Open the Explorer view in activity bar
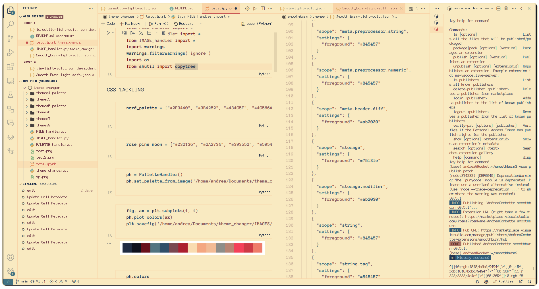The width and height of the screenshot is (539, 289). click(x=11, y=11)
